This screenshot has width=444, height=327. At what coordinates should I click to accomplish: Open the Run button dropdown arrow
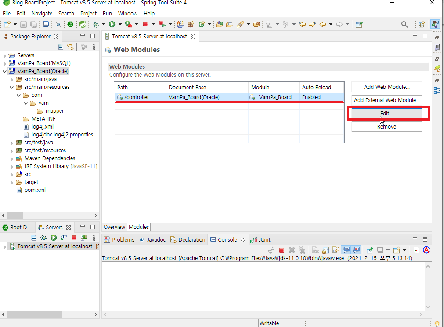point(120,24)
